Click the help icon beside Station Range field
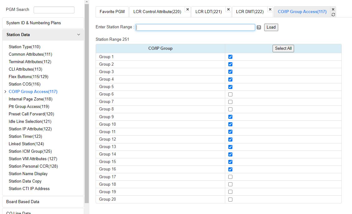 pos(259,27)
